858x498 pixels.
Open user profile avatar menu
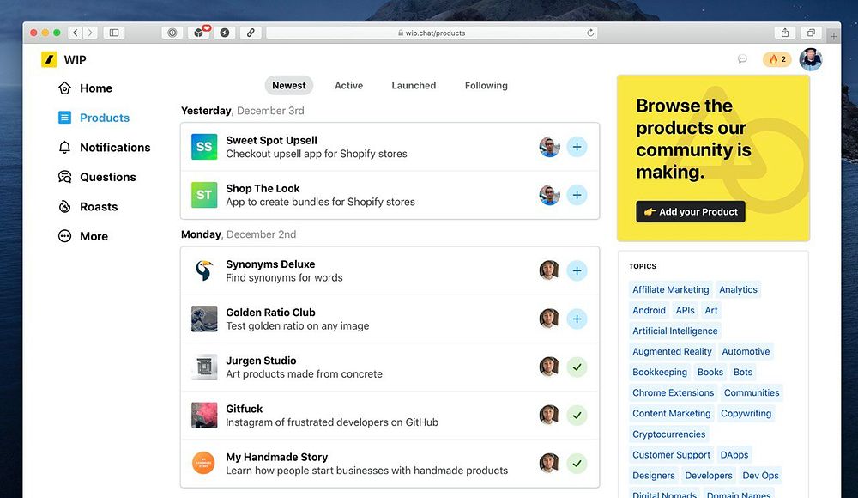(811, 59)
